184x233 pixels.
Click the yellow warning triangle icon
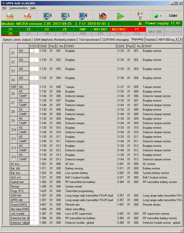[x=140, y=23]
